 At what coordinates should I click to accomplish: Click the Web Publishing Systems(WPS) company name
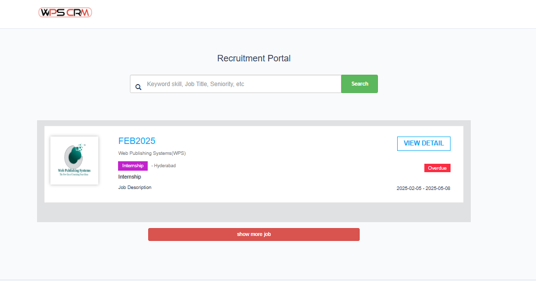point(152,153)
